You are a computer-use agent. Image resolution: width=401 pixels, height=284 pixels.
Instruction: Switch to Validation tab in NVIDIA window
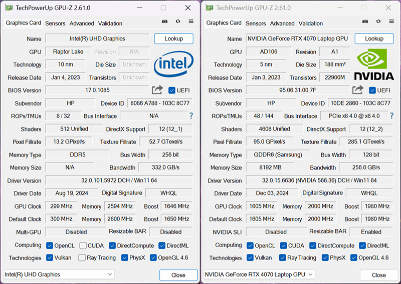coord(310,23)
